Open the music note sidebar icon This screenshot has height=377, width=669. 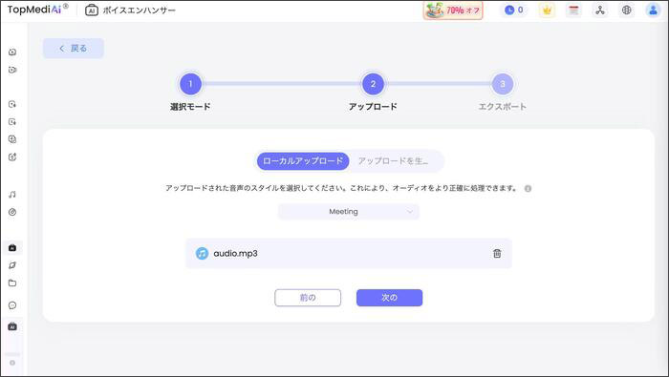point(12,195)
